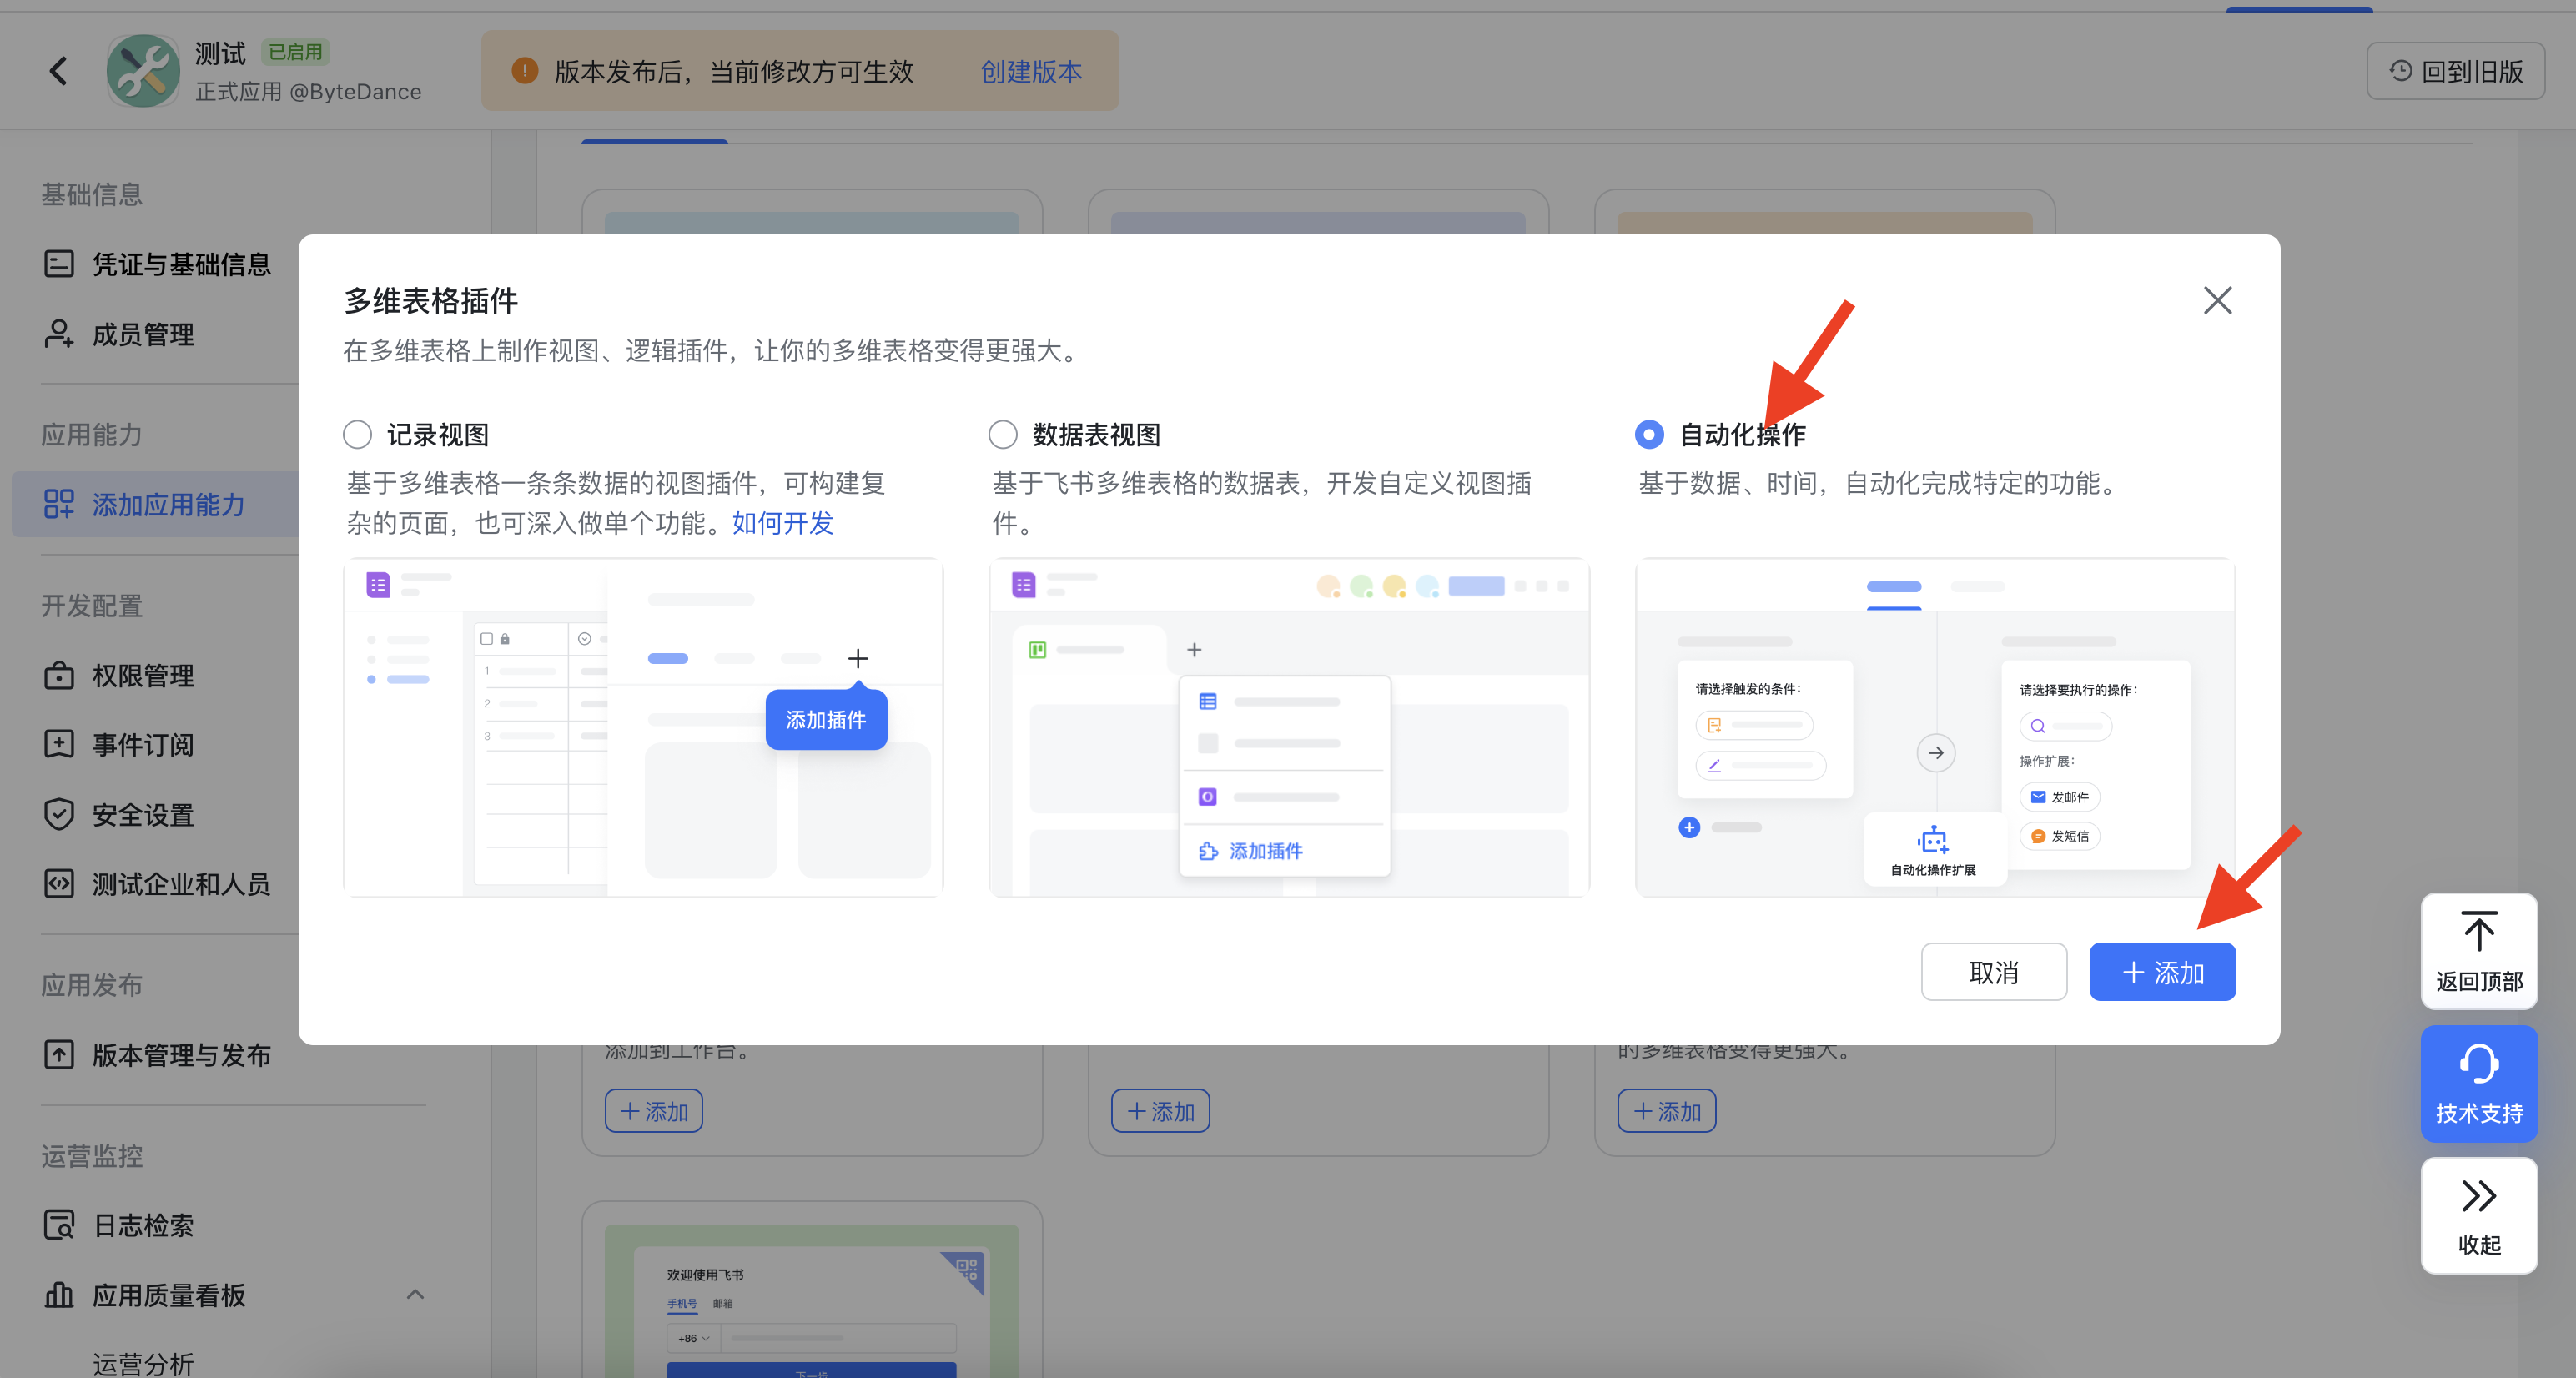
Task: Open 安全设置 via the shield icon
Action: [x=59, y=814]
